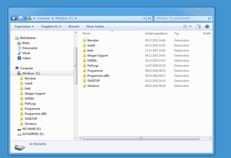Select Benutzer folder in navigation tree
The width and height of the screenshot is (231, 158).
click(x=28, y=78)
